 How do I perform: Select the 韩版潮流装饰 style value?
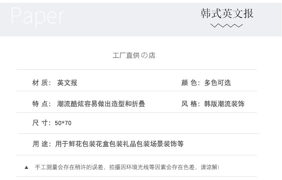pyautogui.click(x=224, y=104)
